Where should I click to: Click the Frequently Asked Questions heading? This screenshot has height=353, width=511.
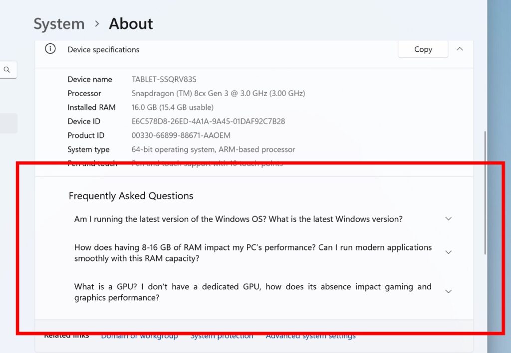click(131, 196)
